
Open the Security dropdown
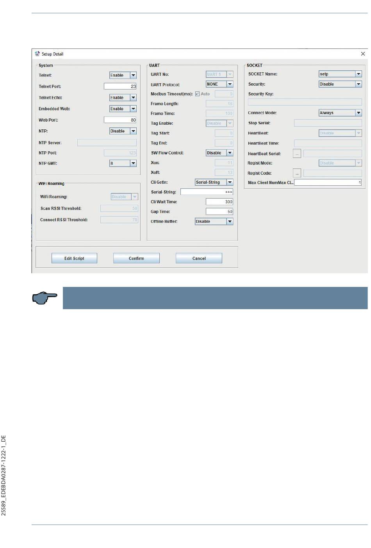340,84
